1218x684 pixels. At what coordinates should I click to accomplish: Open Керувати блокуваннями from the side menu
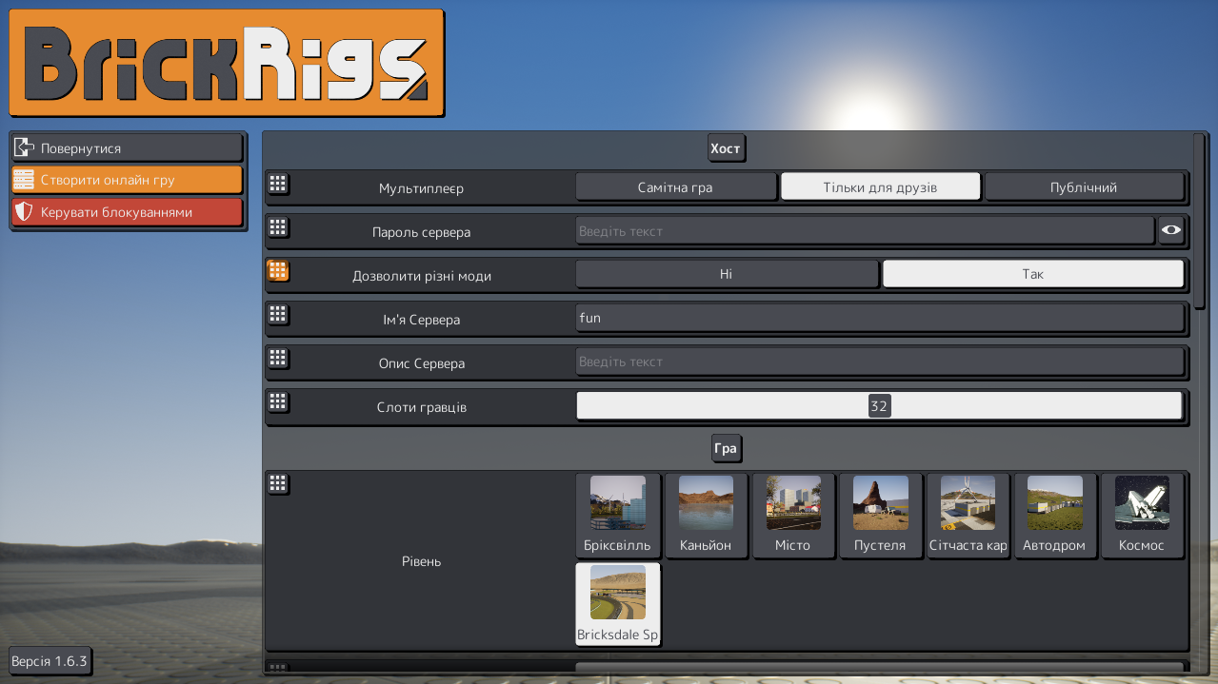pos(127,212)
